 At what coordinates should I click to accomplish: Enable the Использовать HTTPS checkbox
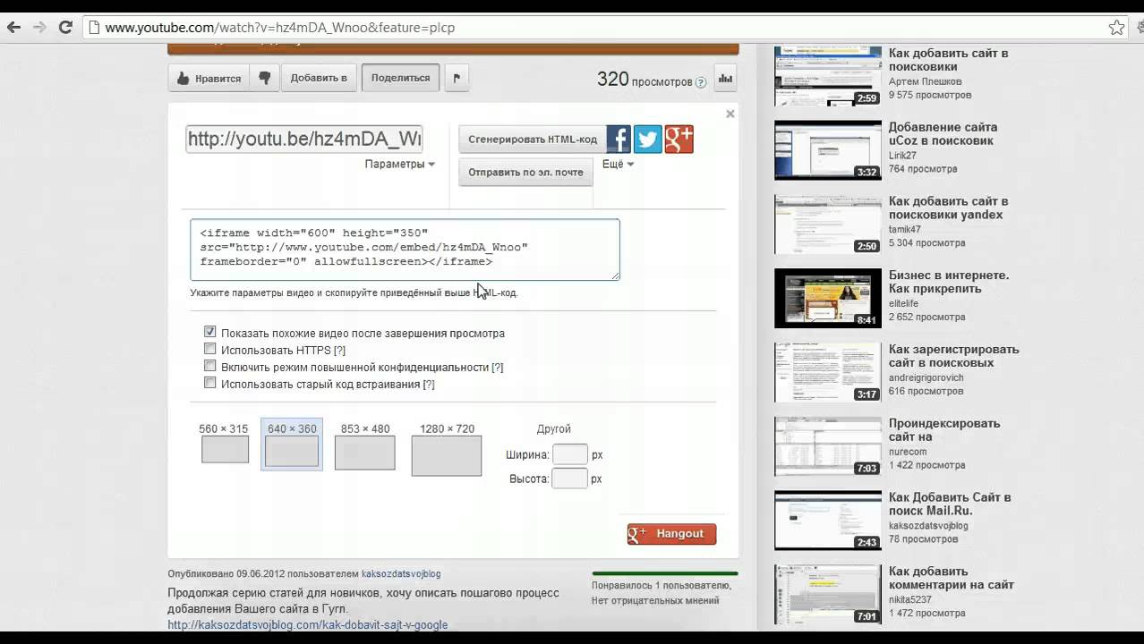(210, 349)
